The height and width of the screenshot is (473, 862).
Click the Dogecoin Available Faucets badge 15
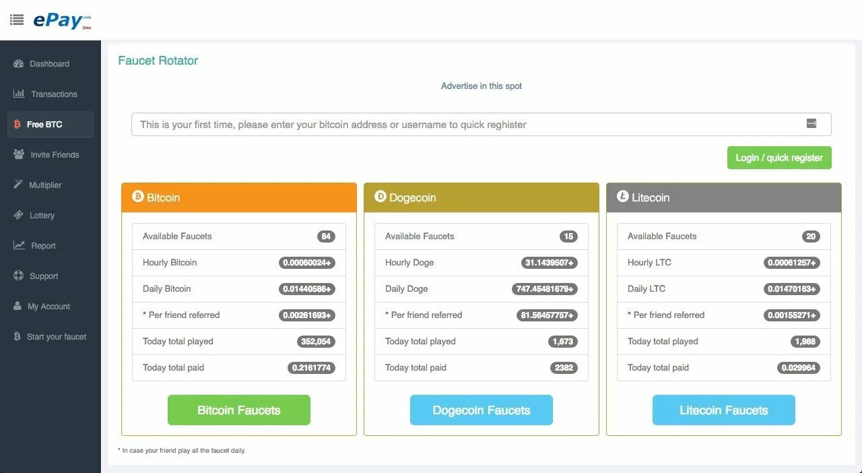pyautogui.click(x=568, y=236)
